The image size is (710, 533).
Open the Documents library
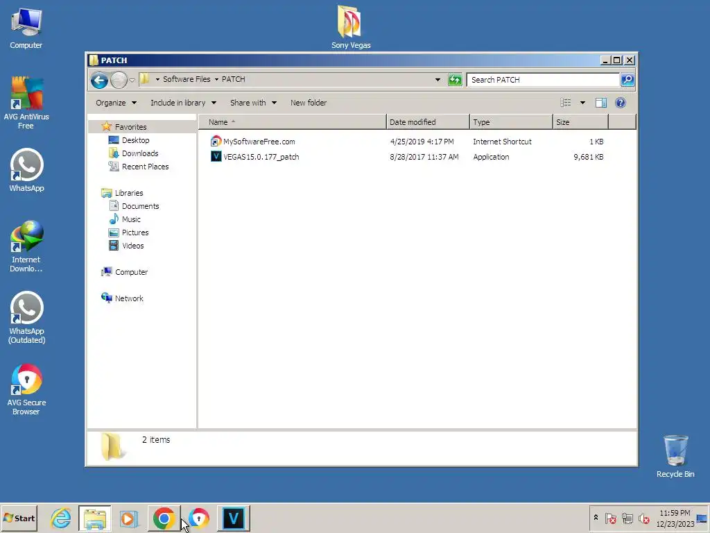(x=140, y=206)
